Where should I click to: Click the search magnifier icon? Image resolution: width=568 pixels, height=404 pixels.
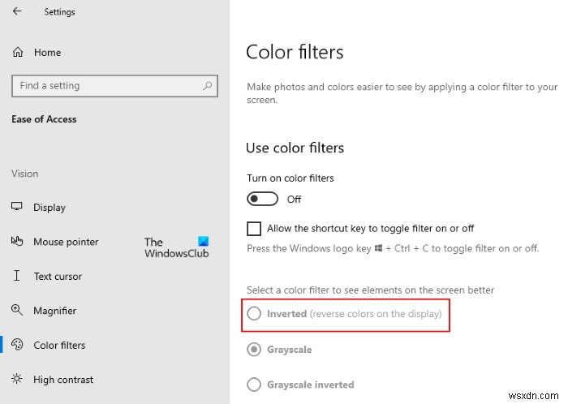pyautogui.click(x=208, y=85)
